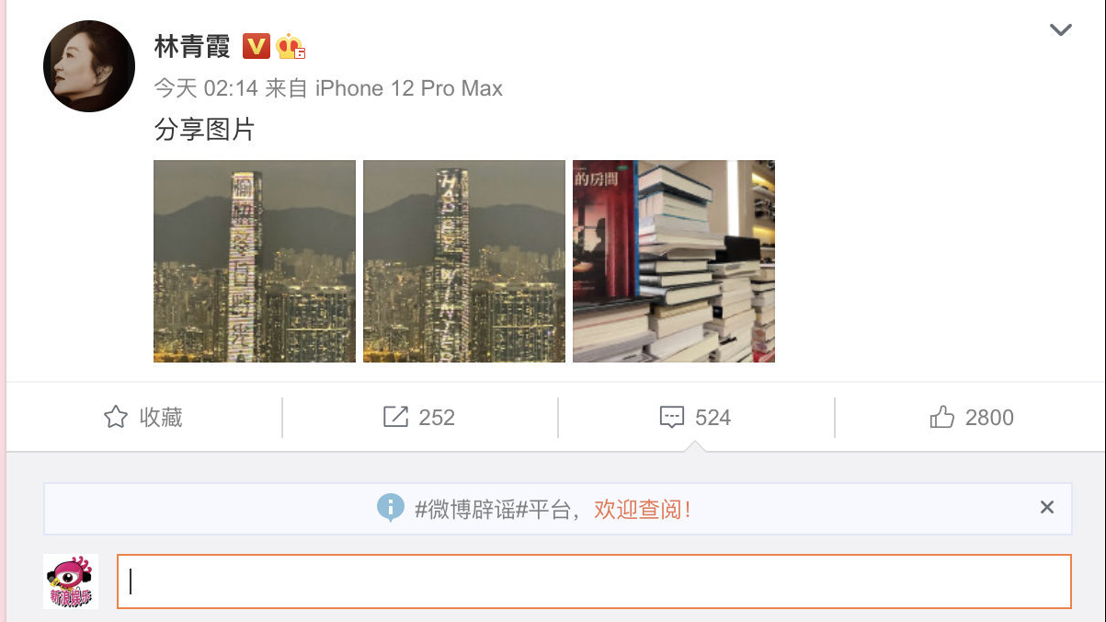Focus the comment input field
1106x622 pixels.
pos(594,581)
